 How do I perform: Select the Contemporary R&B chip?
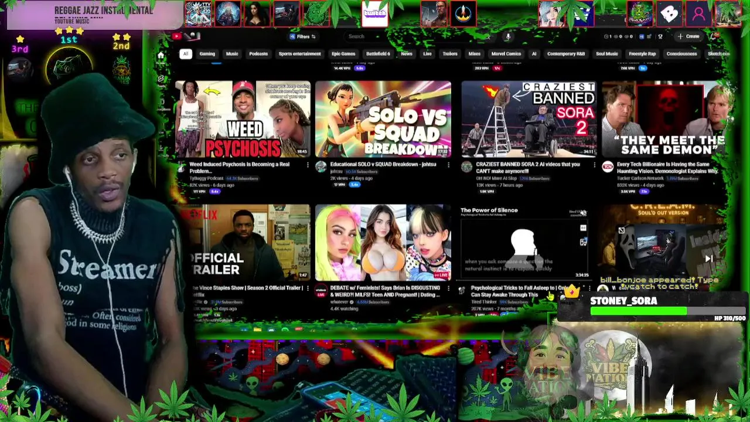[x=566, y=54]
